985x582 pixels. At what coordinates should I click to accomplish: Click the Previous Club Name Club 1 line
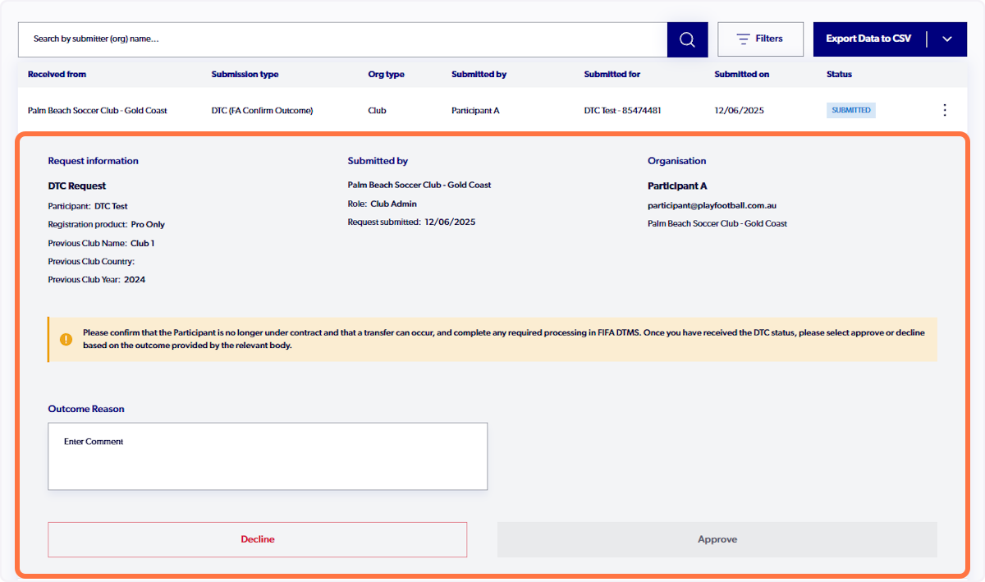point(101,243)
